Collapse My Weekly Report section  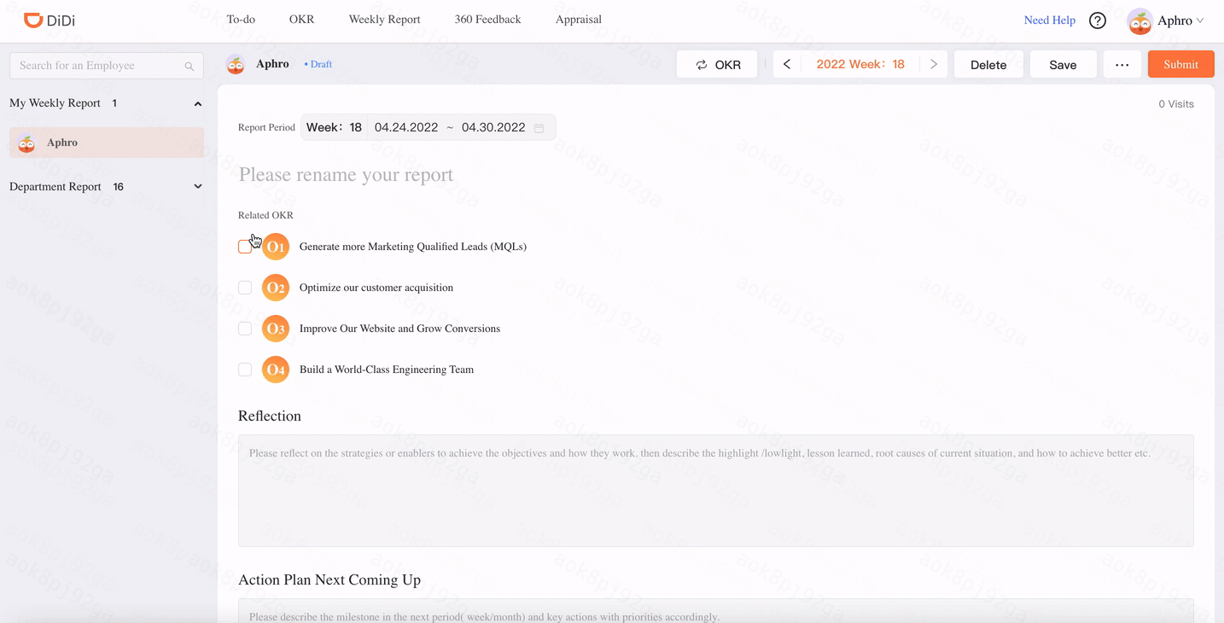coord(198,103)
